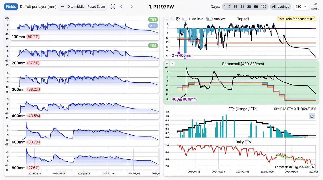323x180 pixels.
Task: Open the Notes pencil icon
Action: 315,6
